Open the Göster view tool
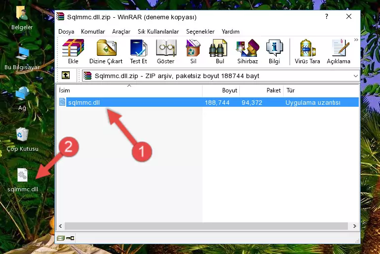 (x=166, y=51)
